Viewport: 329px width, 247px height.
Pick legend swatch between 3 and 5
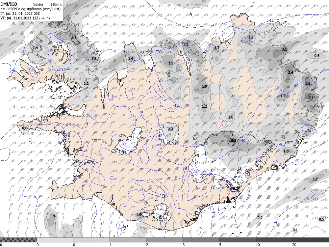click(201, 240)
